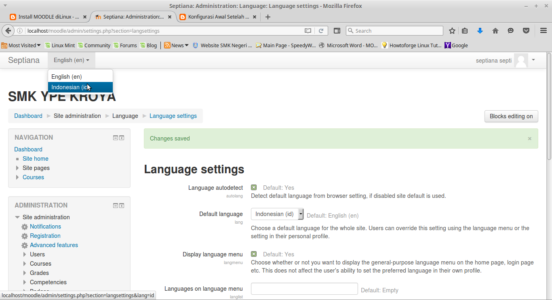Dock the NAVIGATION block to the side
The image size is (552, 300).
(122, 137)
